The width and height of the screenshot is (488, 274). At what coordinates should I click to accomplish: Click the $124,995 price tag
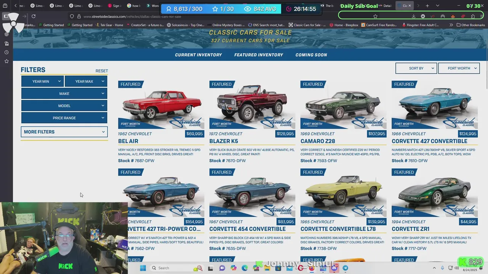click(x=468, y=134)
